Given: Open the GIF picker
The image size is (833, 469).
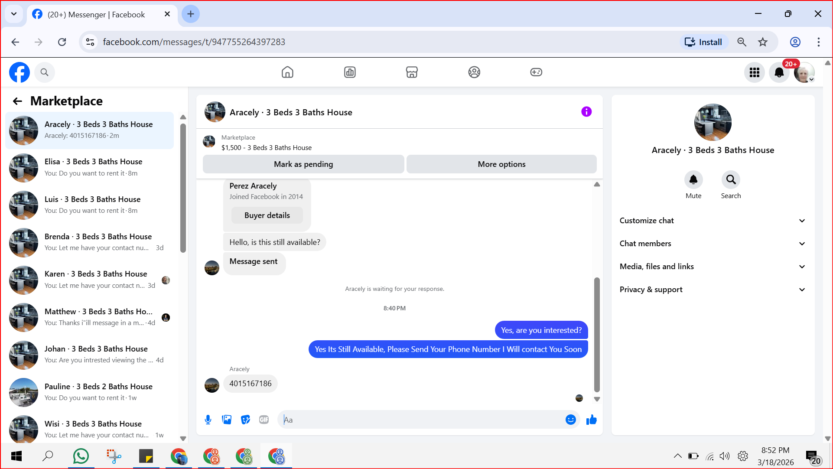Looking at the screenshot, I should click(x=264, y=420).
